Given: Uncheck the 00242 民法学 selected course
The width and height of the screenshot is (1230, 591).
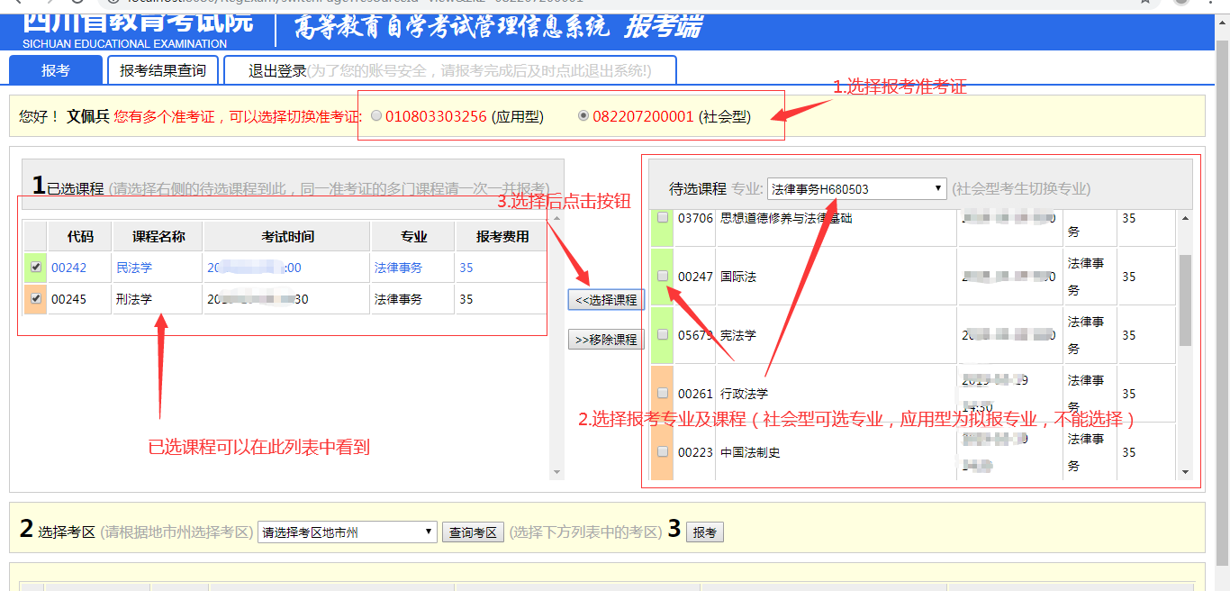Looking at the screenshot, I should 35,268.
